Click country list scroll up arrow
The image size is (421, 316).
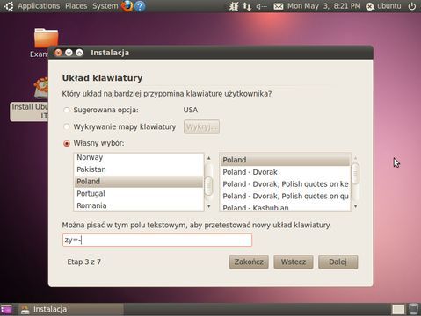(208, 158)
